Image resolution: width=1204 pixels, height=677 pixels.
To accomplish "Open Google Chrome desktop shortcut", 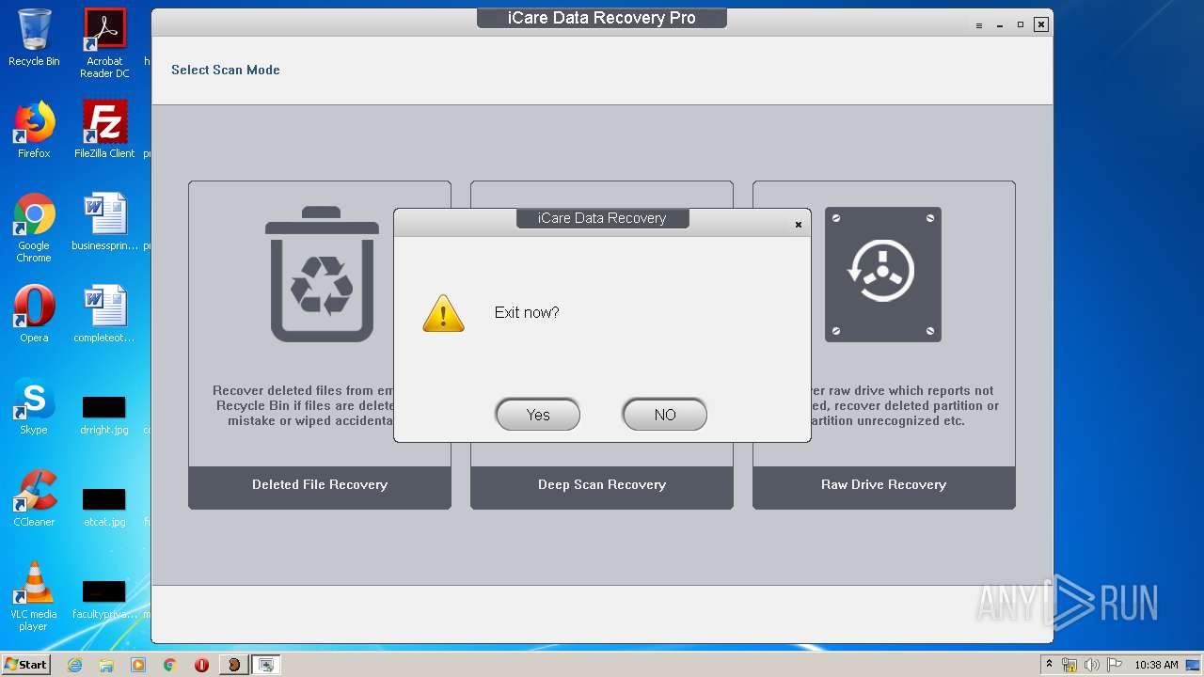I will click(x=34, y=228).
